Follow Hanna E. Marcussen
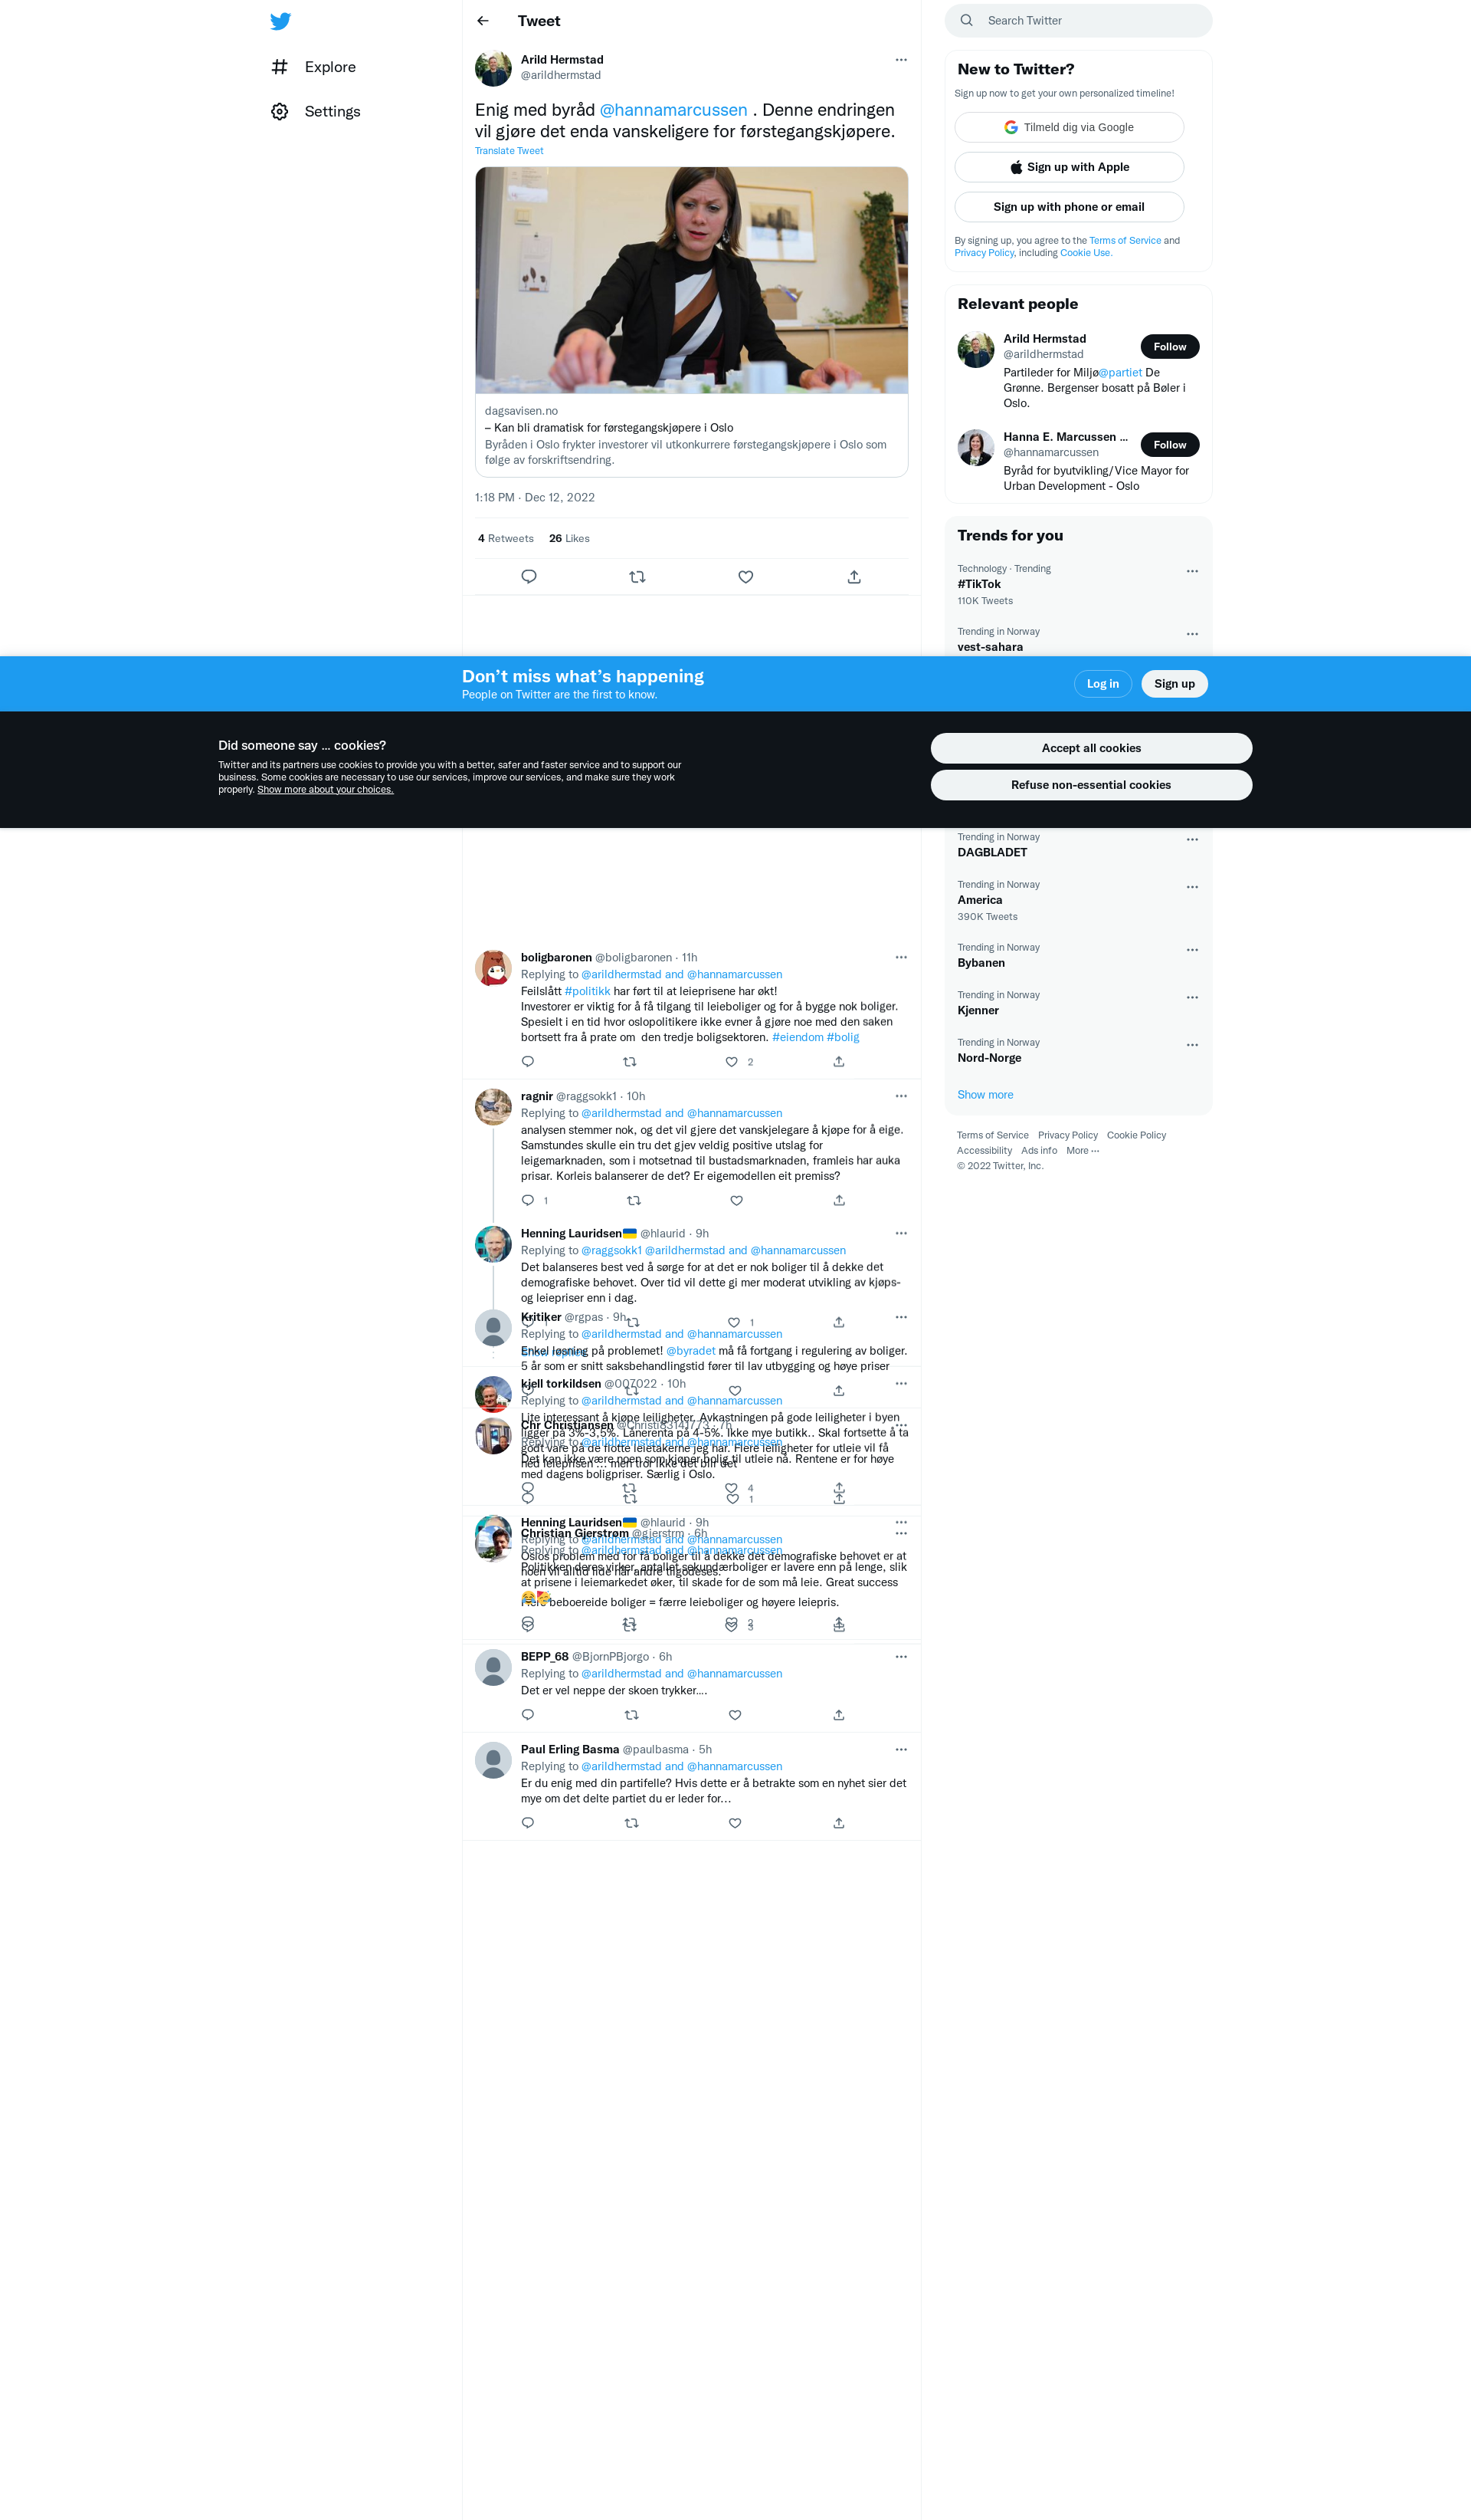 1170,445
